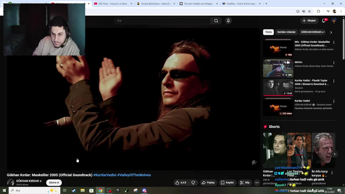Image resolution: width=345 pixels, height=194 pixels.
Task: Close the ChatPlay tab
Action: [260, 4]
